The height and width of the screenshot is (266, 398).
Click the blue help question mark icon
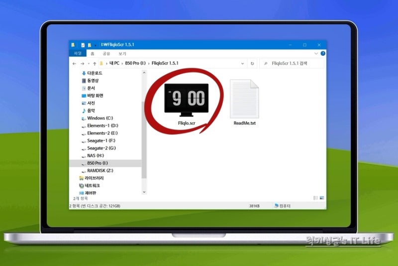(323, 53)
